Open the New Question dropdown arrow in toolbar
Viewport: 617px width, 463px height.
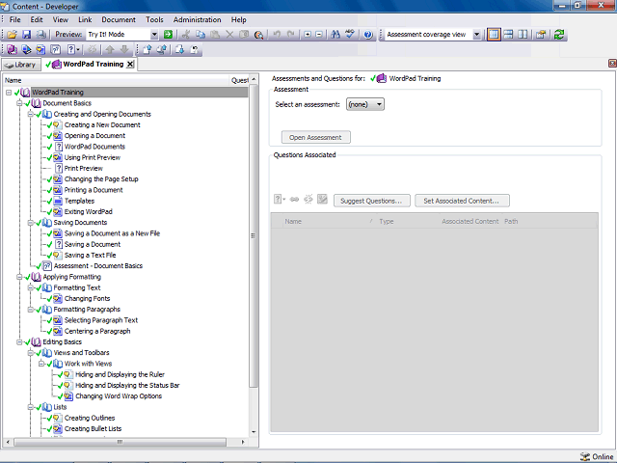pos(78,49)
